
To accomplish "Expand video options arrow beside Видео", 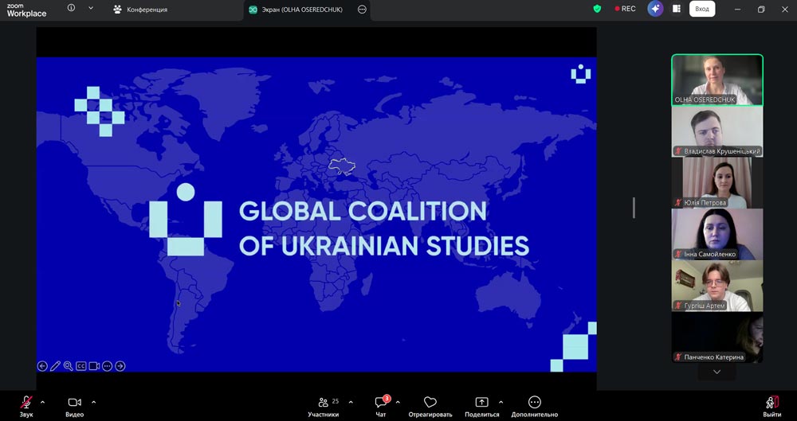I will pos(94,402).
